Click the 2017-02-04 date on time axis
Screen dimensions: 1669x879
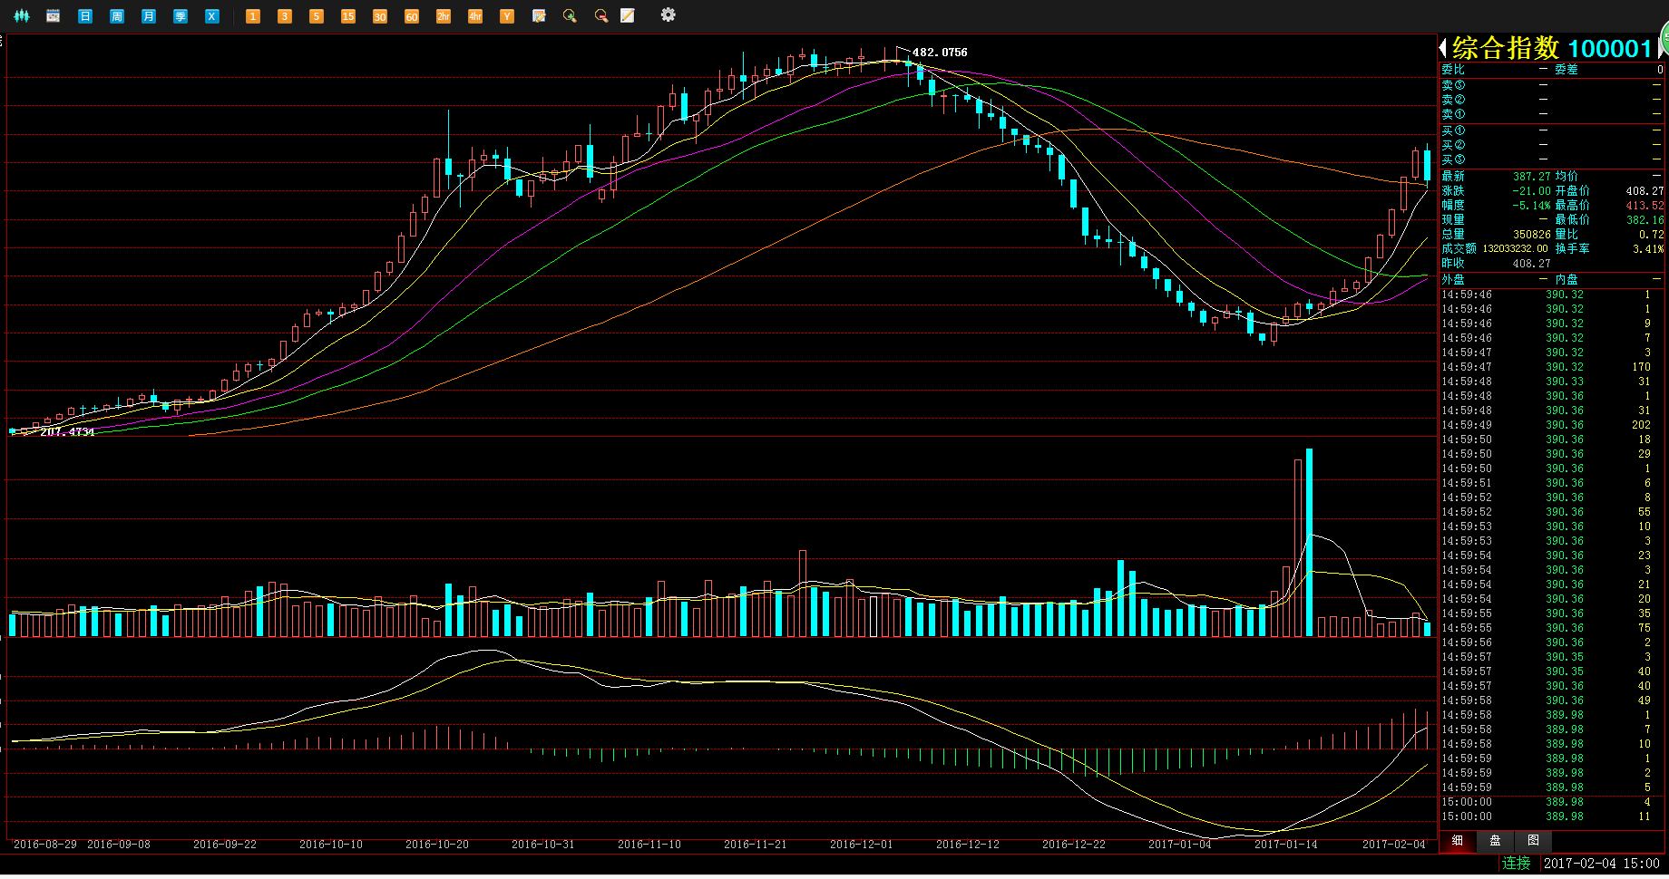point(1394,845)
